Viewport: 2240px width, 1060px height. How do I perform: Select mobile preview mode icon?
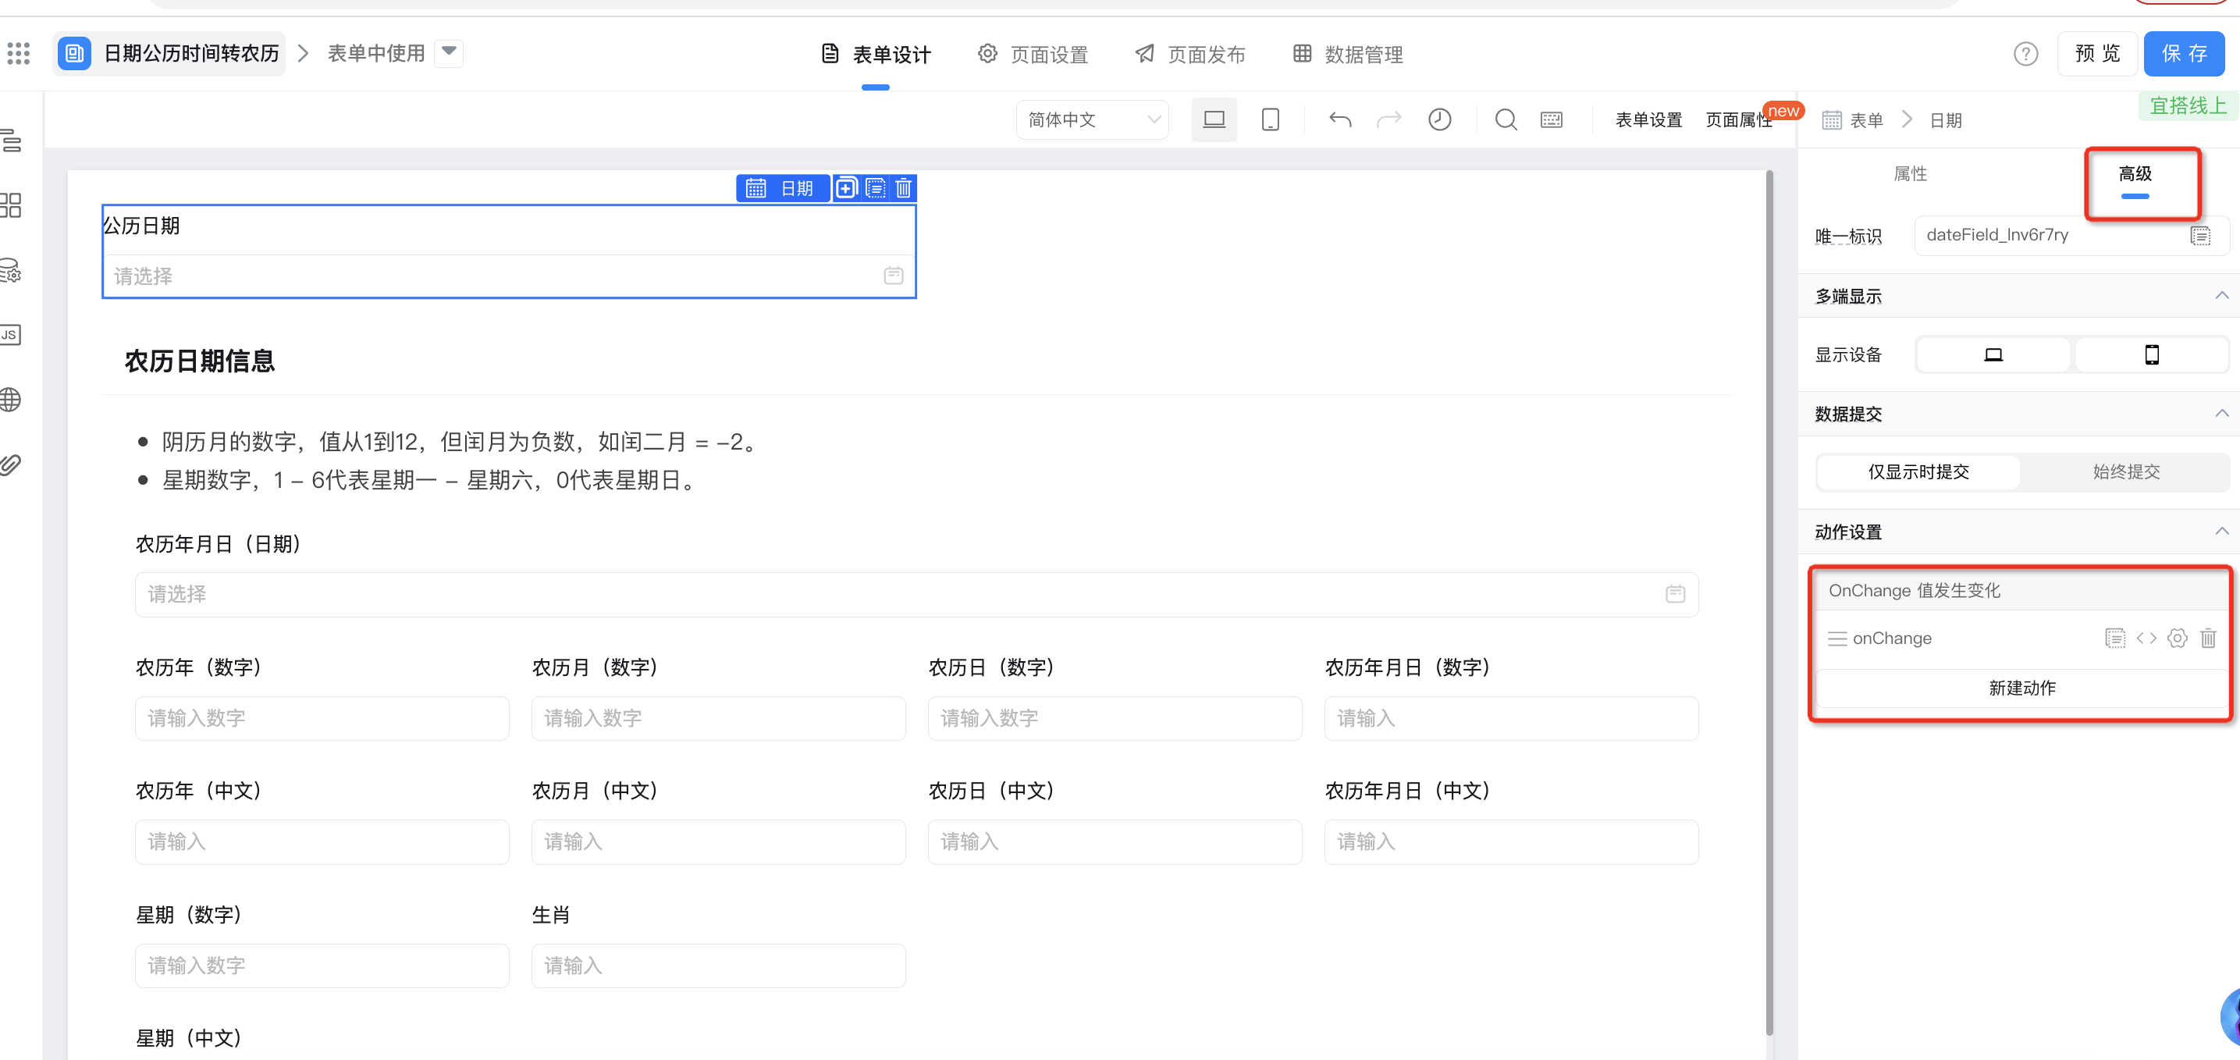pyautogui.click(x=1270, y=120)
